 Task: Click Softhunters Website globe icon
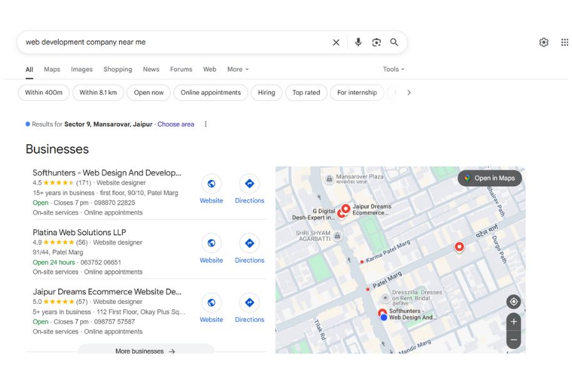click(211, 184)
